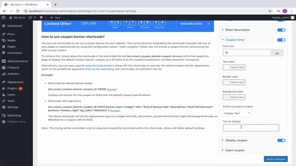Click the Font size input field

[x=247, y=53]
